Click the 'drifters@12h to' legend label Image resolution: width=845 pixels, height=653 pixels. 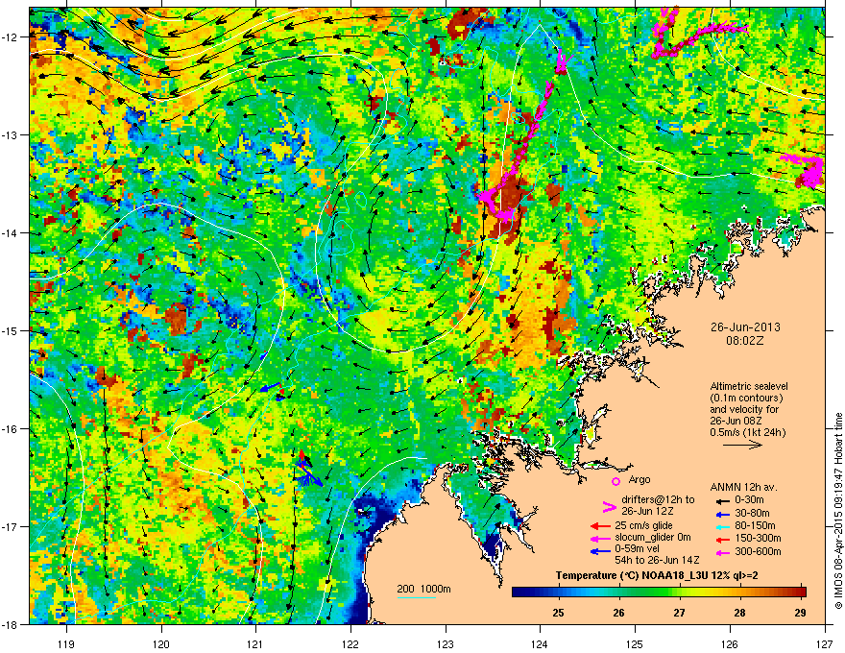(x=658, y=499)
